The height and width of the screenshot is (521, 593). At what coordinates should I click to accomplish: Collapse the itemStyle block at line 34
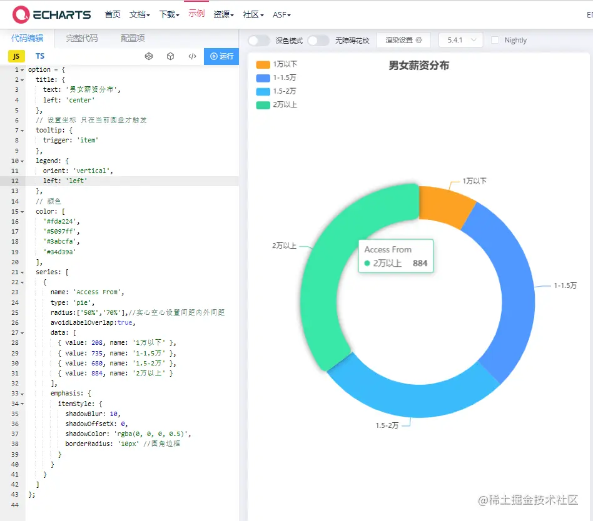(x=23, y=404)
